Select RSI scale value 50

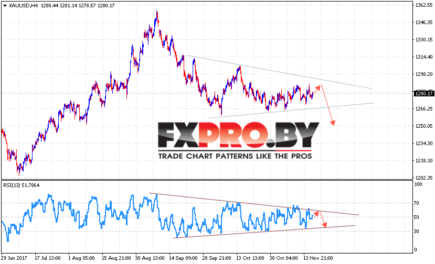(416, 217)
